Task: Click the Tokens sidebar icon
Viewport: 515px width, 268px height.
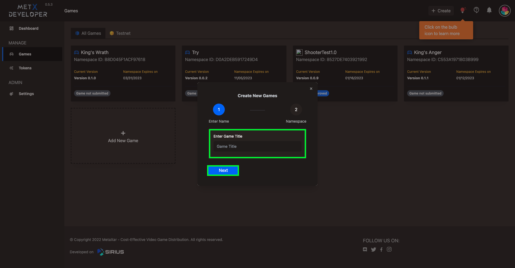Action: [12, 68]
